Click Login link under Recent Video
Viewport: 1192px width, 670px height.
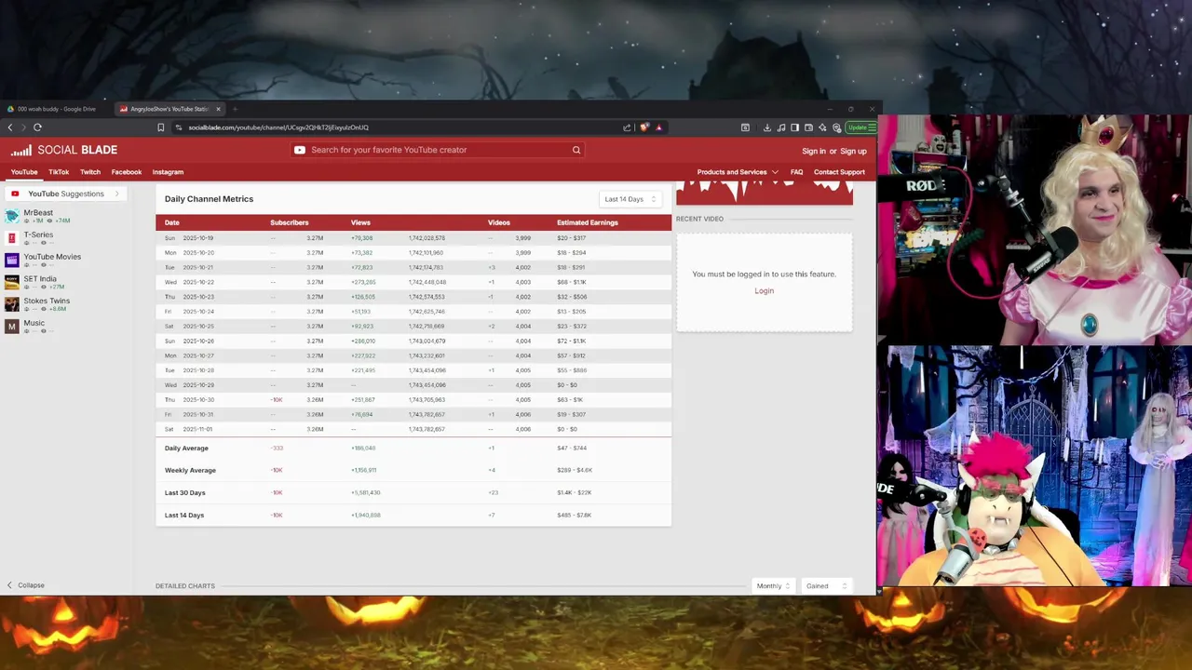(x=764, y=291)
